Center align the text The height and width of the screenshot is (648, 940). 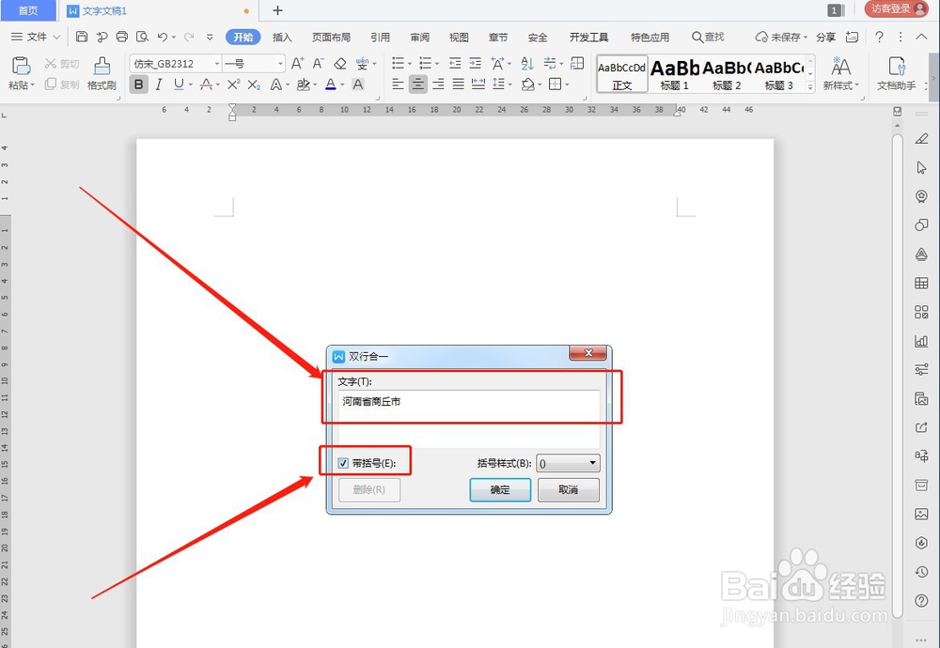tap(418, 85)
